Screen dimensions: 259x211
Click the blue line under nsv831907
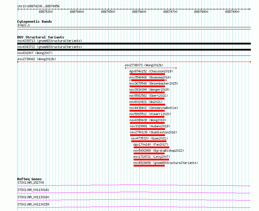(x=134, y=56)
